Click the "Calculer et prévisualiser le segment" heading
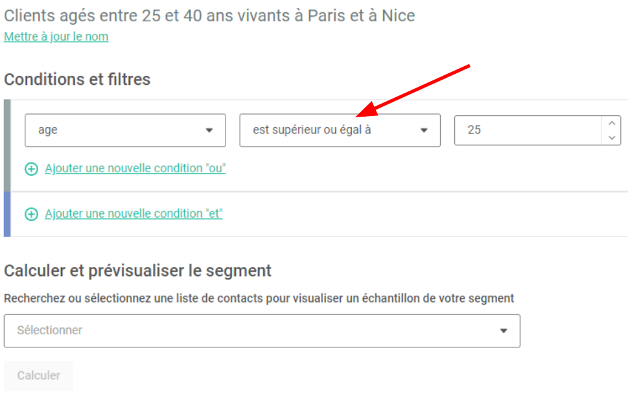The width and height of the screenshot is (628, 396). [138, 271]
